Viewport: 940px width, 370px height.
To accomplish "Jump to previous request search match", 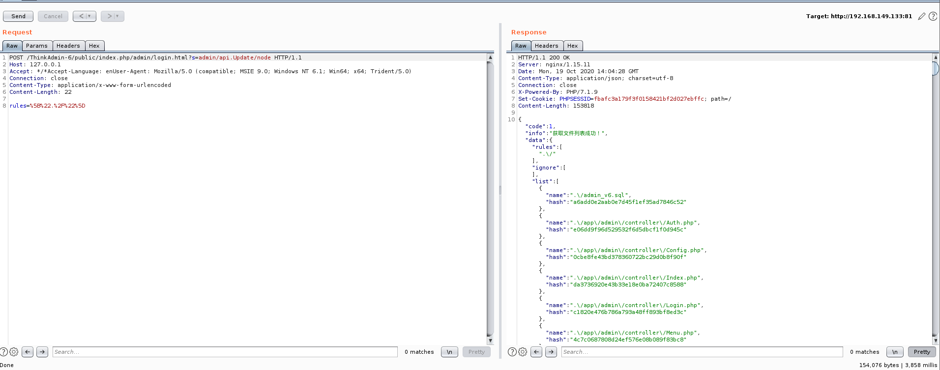I will click(28, 352).
